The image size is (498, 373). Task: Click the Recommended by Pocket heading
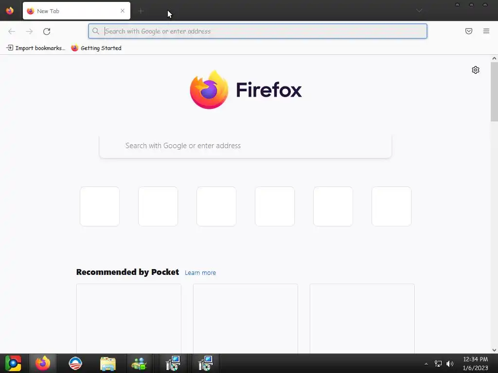pos(128,272)
